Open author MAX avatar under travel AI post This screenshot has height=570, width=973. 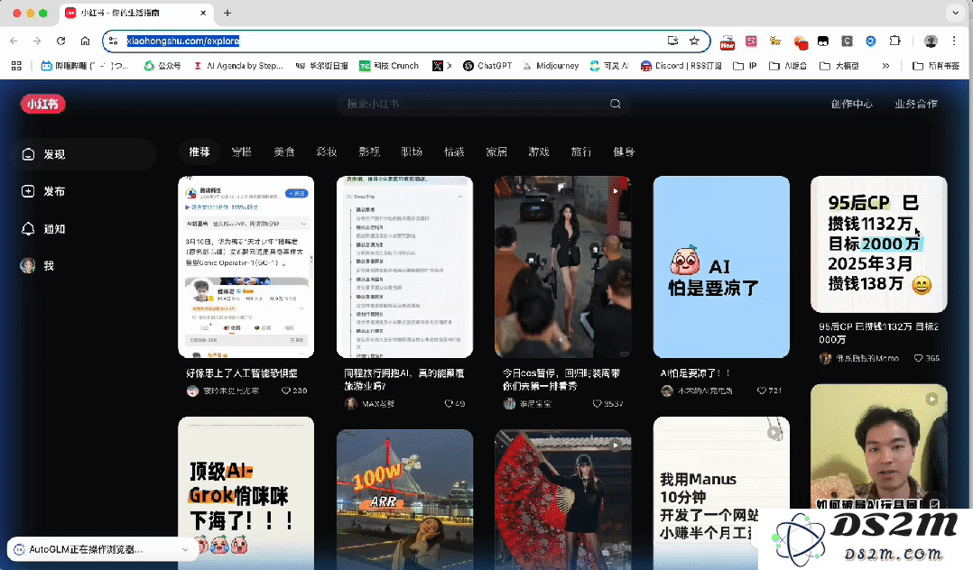[350, 404]
